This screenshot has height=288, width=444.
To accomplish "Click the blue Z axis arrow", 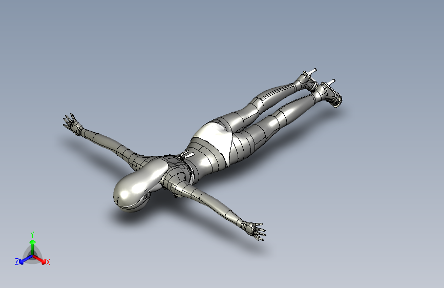I will [26, 259].
